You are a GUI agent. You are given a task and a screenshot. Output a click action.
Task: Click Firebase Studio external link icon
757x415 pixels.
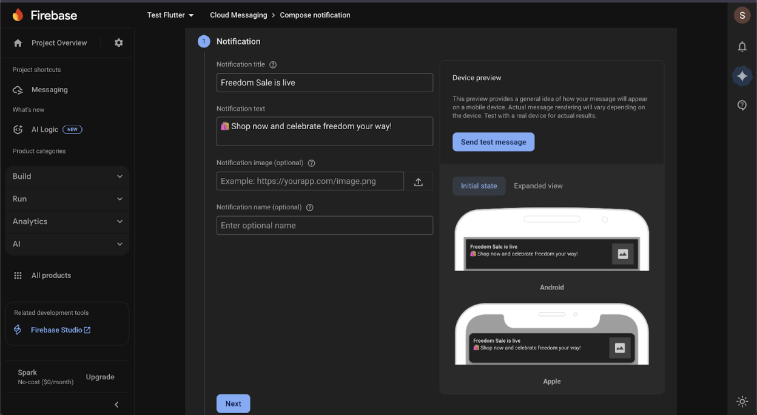coord(87,330)
